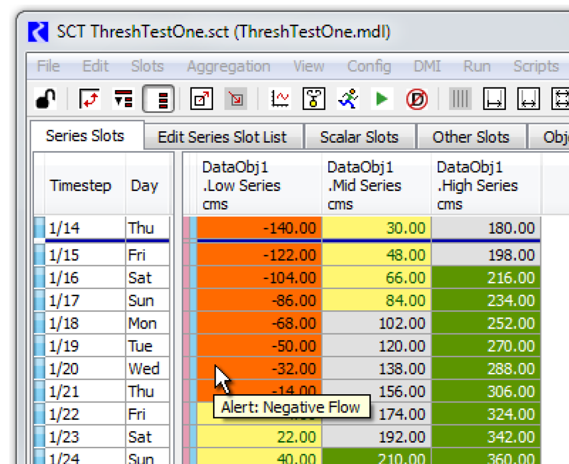Click the red swap-arrows toolbar icon
Viewport: 569px width, 464px height.
89,98
